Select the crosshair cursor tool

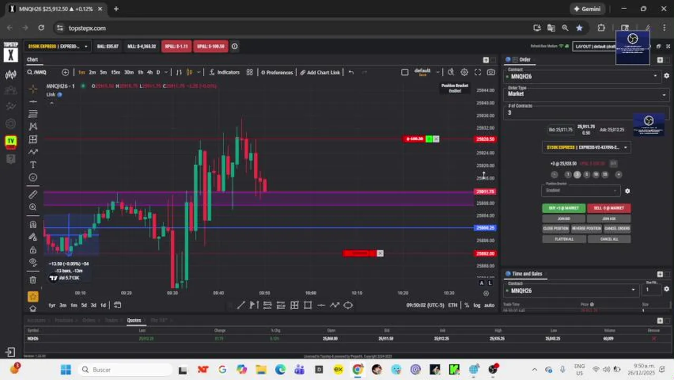[x=33, y=89]
